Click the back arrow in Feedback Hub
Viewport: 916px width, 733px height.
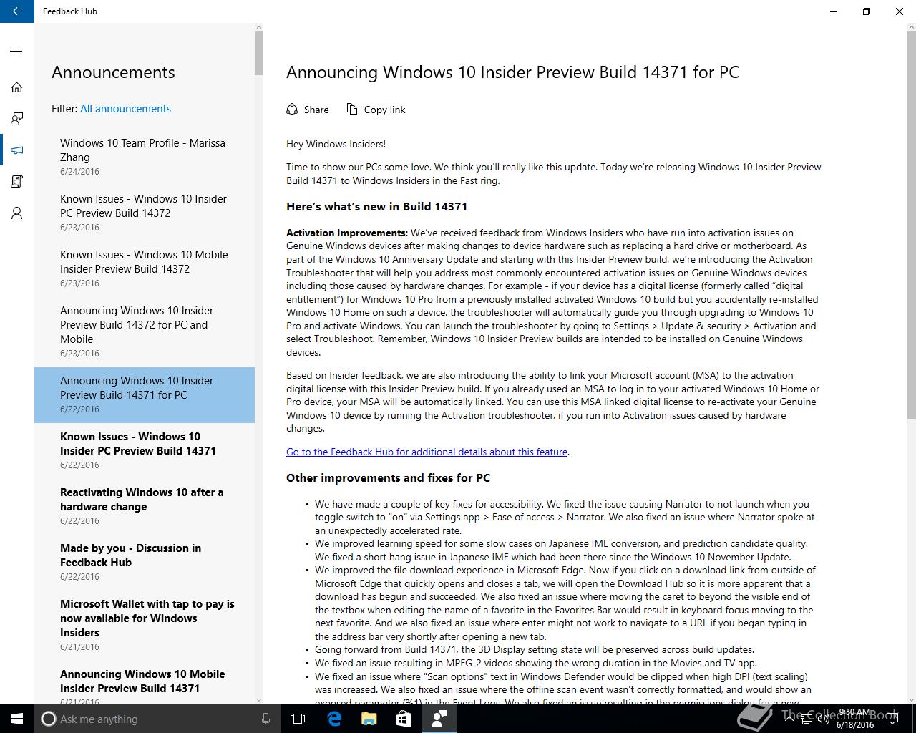(16, 11)
